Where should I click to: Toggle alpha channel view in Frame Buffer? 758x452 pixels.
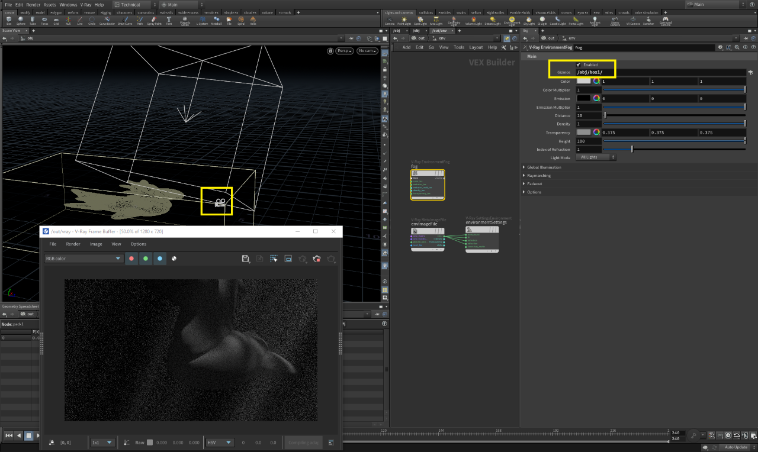click(174, 259)
